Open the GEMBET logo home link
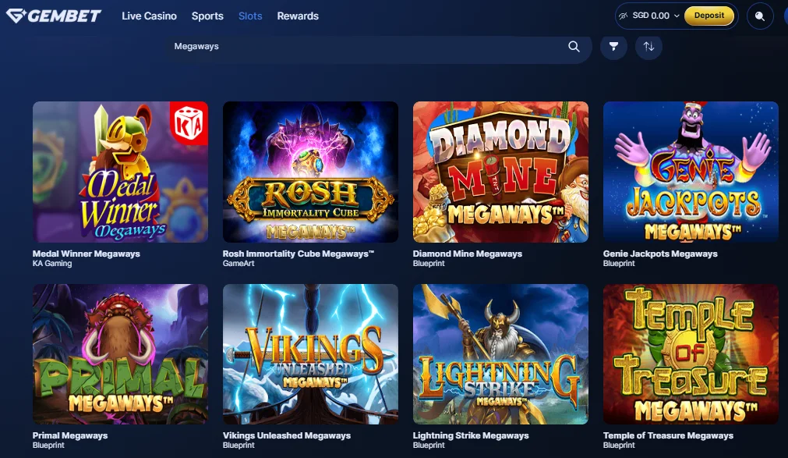This screenshot has width=788, height=458. (53, 16)
